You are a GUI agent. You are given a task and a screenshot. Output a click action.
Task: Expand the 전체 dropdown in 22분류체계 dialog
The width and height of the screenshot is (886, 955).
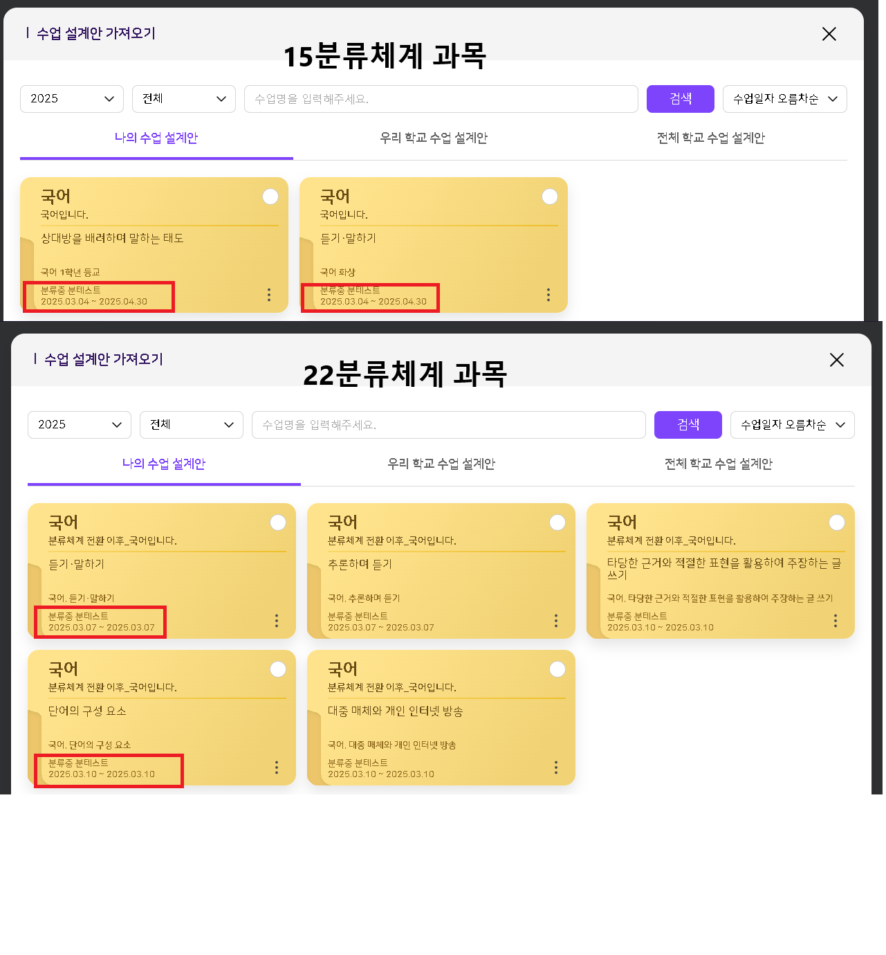[192, 425]
